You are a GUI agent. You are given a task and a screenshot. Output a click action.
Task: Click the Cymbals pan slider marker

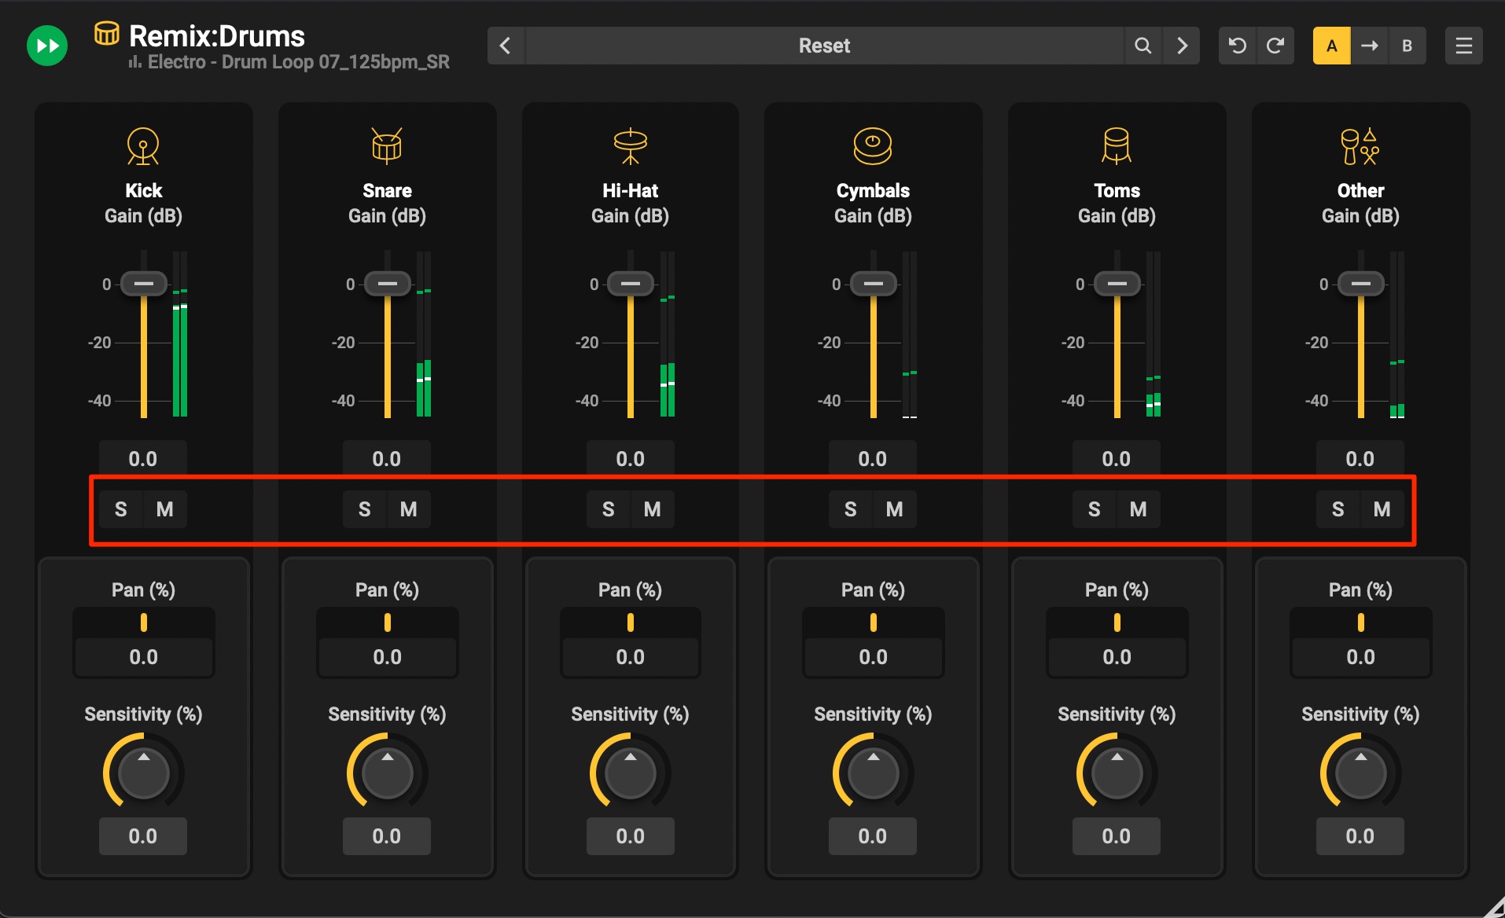point(874,622)
